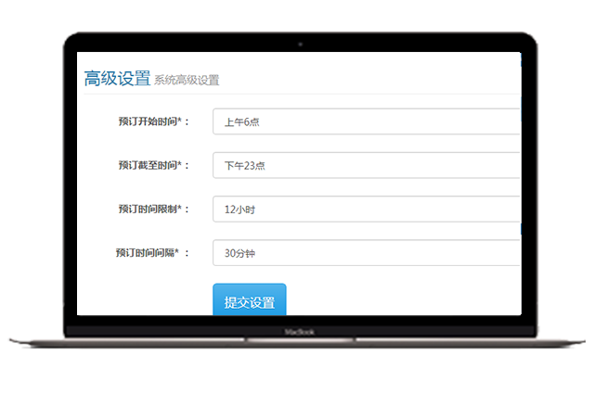Screen dimensions: 594x394
Task: Click the required asterisk after 预订开始时间
Action: 180,121
